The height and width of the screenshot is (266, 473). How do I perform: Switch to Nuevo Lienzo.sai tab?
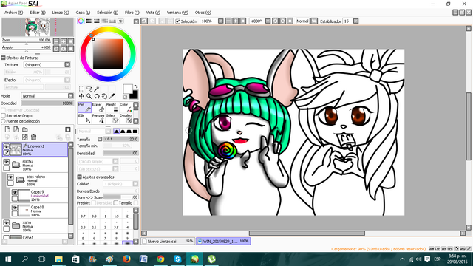point(168,242)
